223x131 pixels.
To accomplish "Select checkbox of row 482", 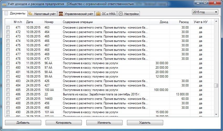I will (8, 77).
